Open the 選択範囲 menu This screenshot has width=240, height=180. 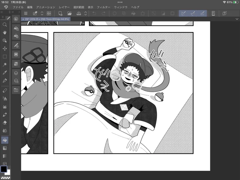[79, 7]
